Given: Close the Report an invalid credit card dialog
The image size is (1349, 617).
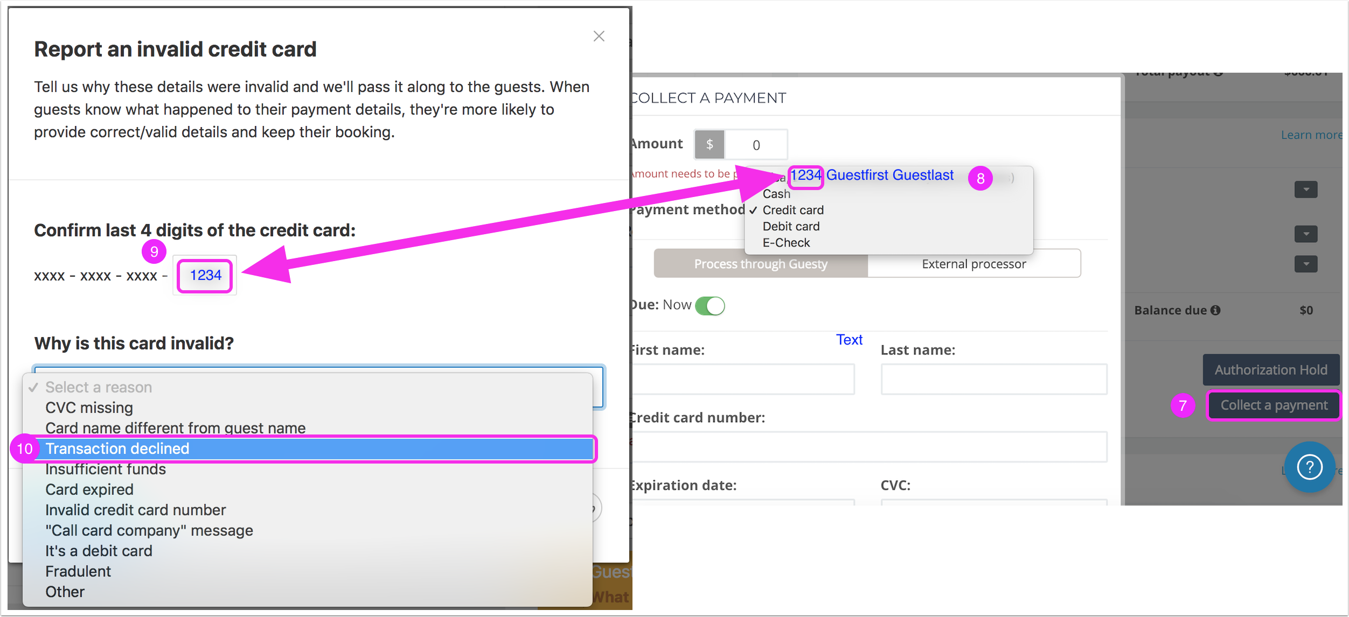Looking at the screenshot, I should coord(599,36).
